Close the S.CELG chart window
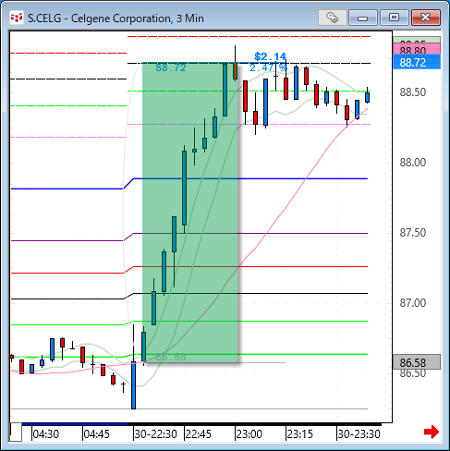The height and width of the screenshot is (451, 450). tap(426, 18)
